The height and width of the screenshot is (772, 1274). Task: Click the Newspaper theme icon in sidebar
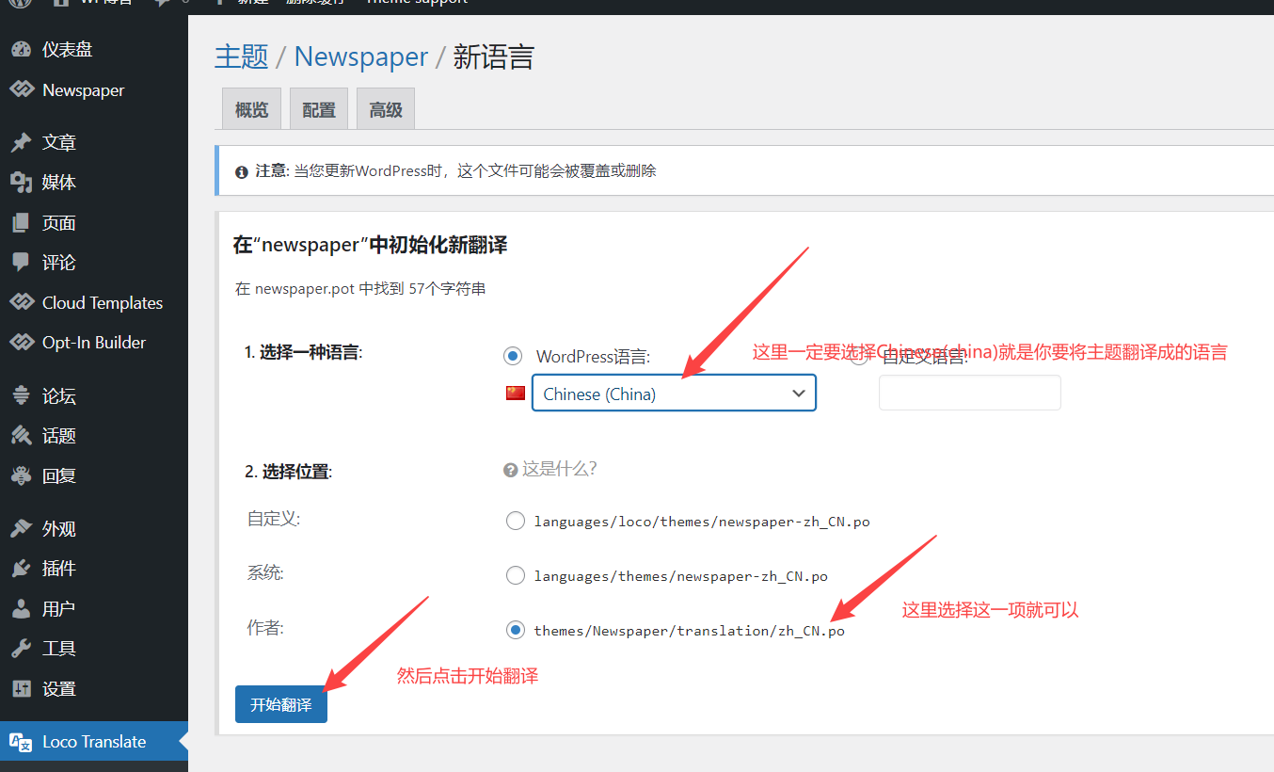click(21, 90)
